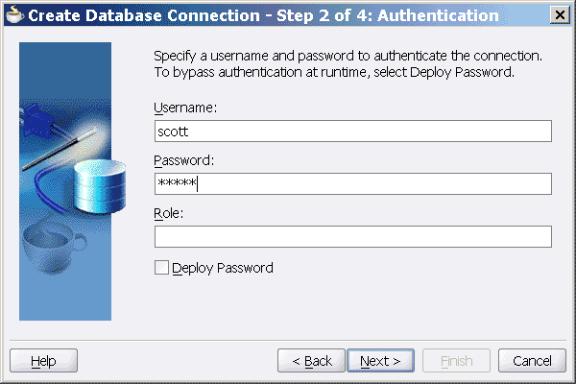Click the Username label text
Viewport: 576px width, 384px height.
pyautogui.click(x=185, y=108)
